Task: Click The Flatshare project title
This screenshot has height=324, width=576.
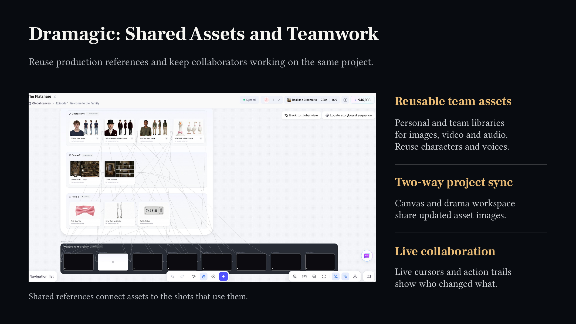Action: tap(40, 97)
